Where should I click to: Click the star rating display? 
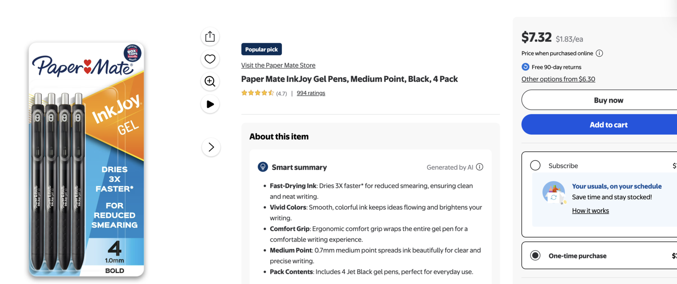(258, 93)
